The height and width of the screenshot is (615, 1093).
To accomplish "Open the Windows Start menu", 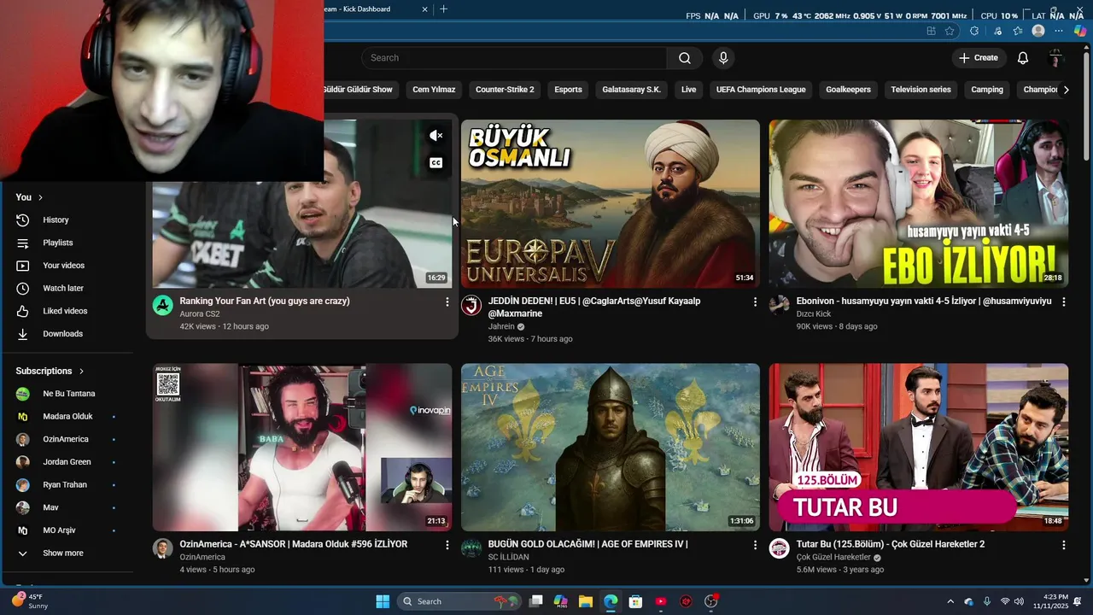I will click(383, 601).
